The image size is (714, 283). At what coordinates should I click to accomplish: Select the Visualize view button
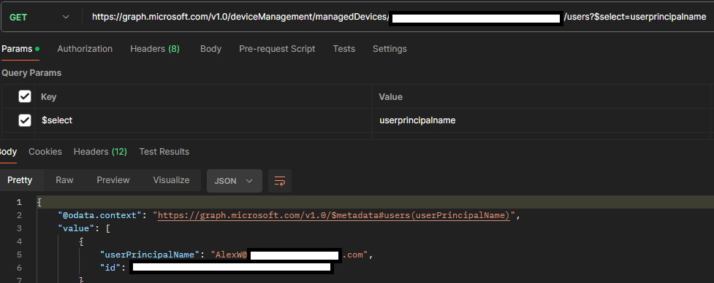(171, 180)
